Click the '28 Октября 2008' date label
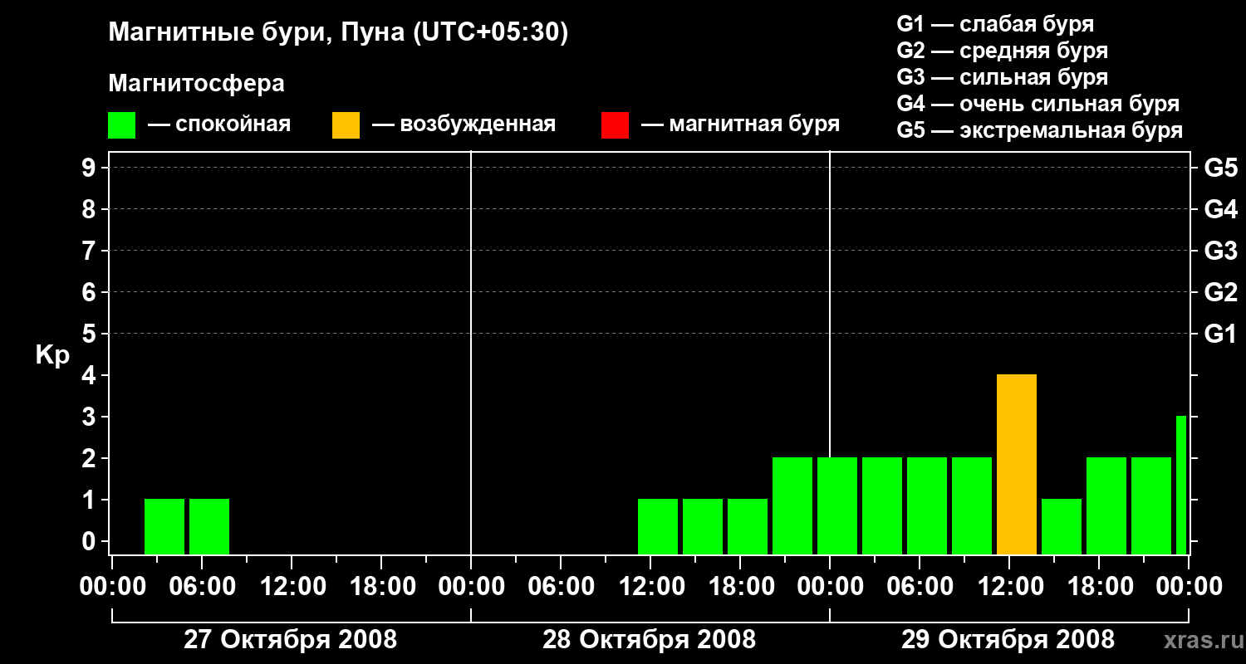The image size is (1246, 664). coord(650,640)
